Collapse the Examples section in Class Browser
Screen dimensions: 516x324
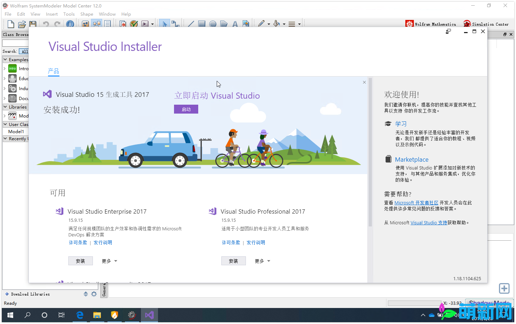click(5, 59)
